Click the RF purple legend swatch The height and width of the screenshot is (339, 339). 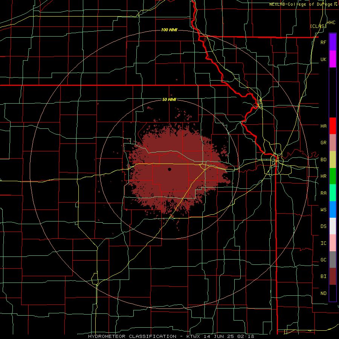click(x=333, y=42)
